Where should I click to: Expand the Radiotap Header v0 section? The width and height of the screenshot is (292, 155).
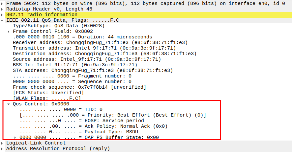click(x=3, y=9)
